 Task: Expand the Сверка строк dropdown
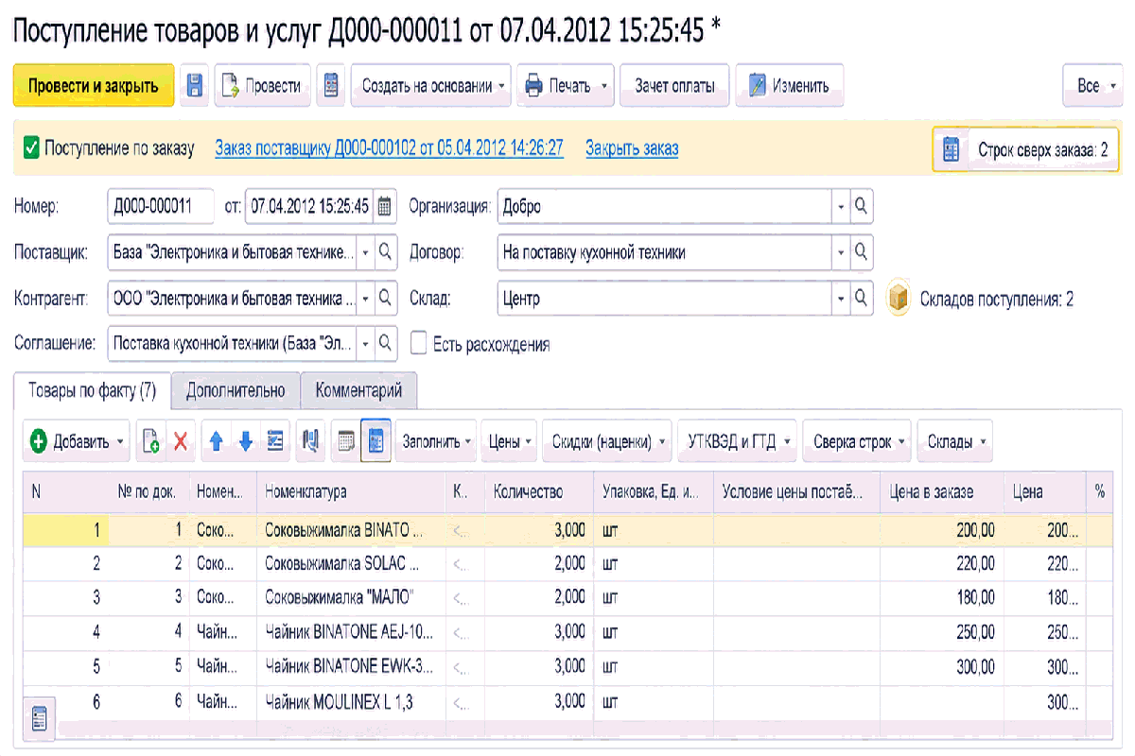(856, 441)
